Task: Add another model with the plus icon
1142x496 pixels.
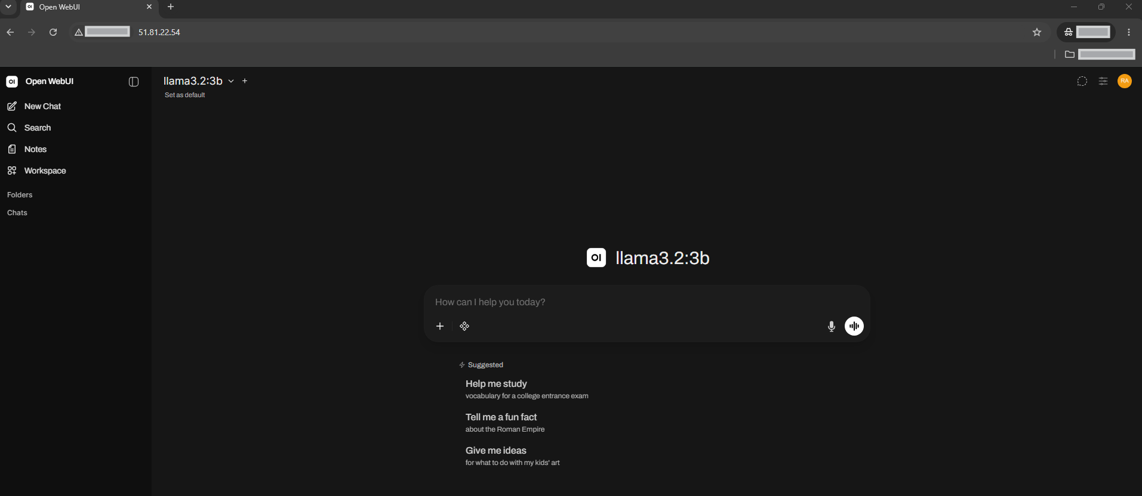Action: (245, 81)
